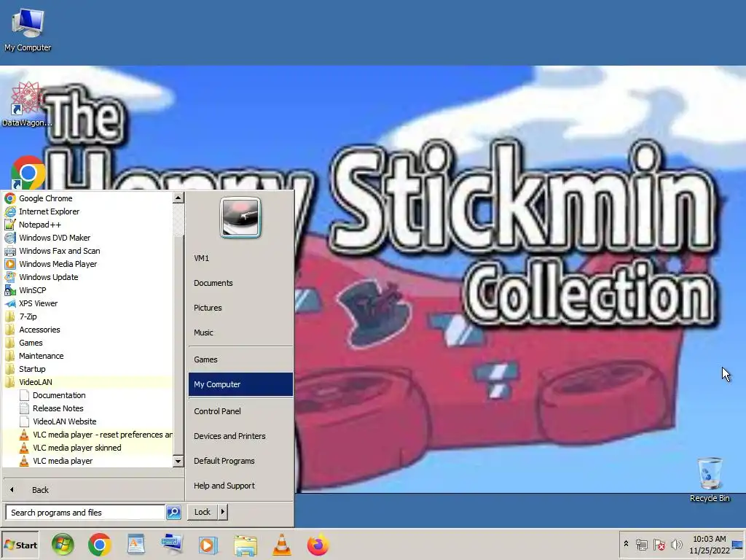Click the programs list scroll down arrow
Screen dimensions: 746x560
(x=178, y=461)
